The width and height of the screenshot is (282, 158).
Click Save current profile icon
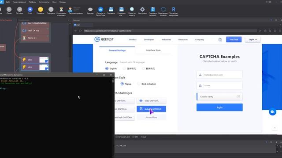(x=153, y=9)
